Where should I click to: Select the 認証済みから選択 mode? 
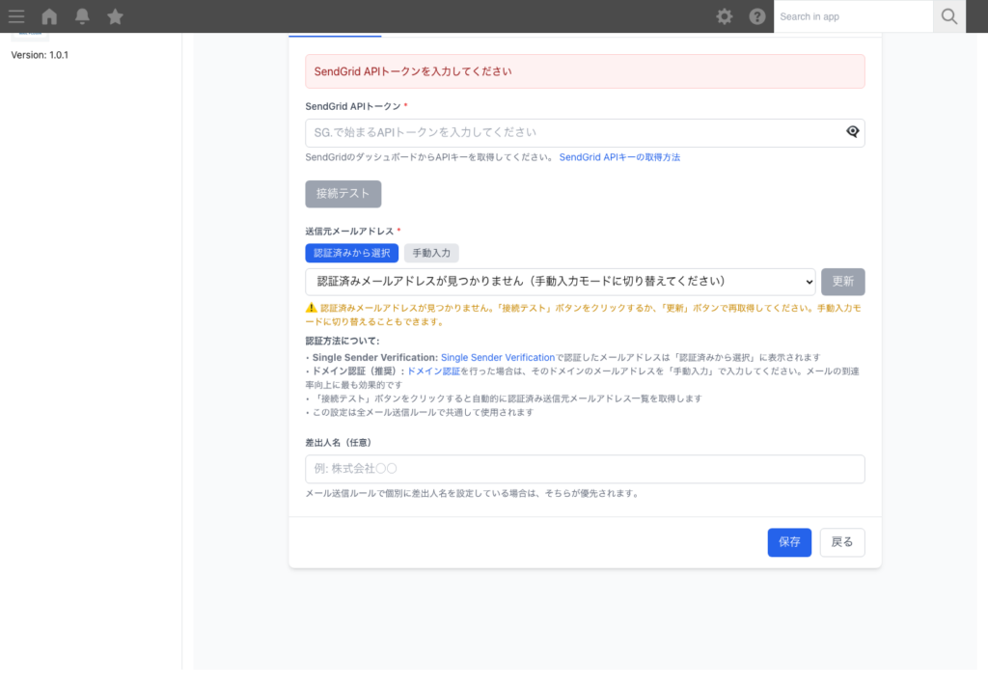pos(352,253)
